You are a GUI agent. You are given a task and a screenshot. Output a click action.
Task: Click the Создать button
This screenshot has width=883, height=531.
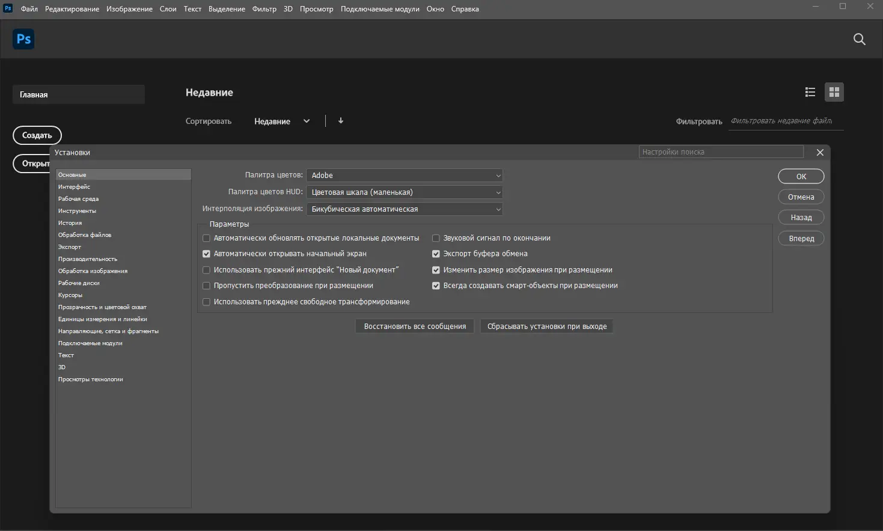click(x=37, y=135)
